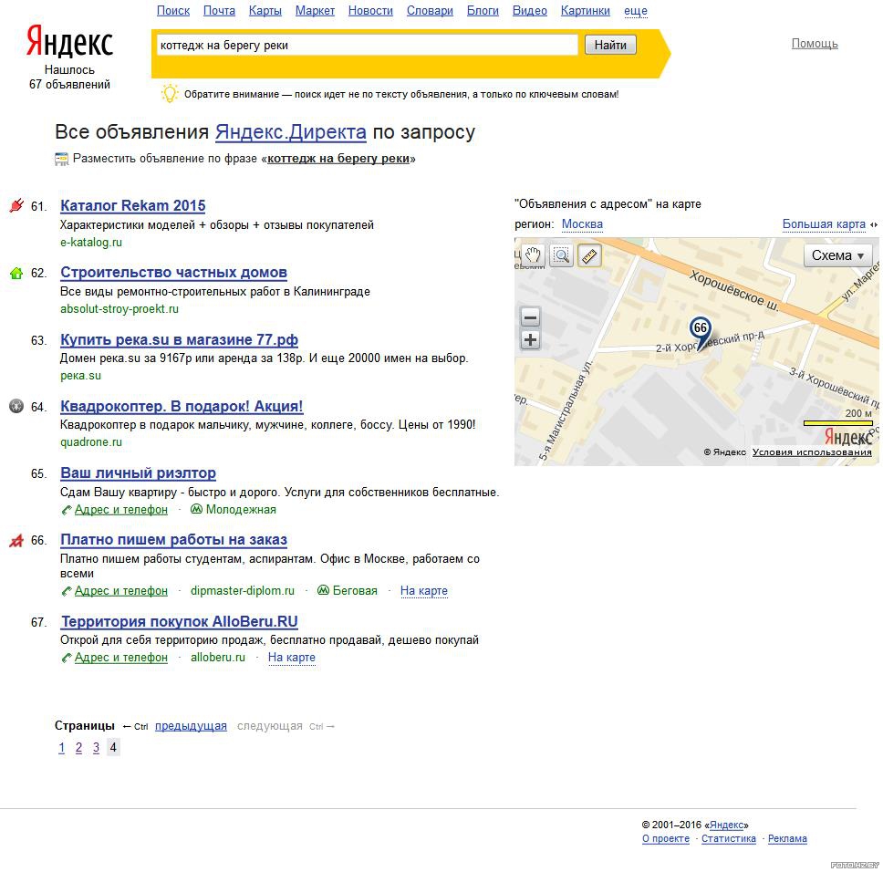Open the 'Статистика' footer link

tap(729, 838)
